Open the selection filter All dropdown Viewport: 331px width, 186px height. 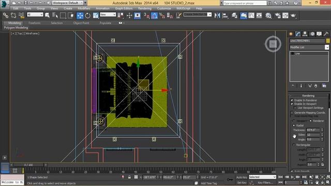click(x=35, y=14)
